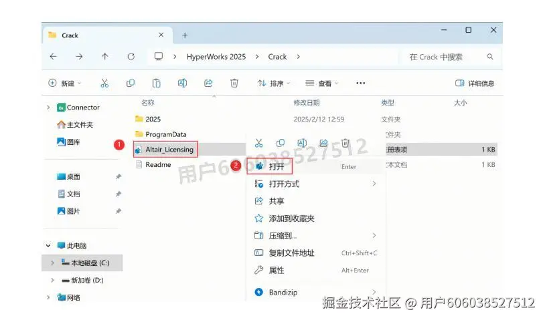Close the Crack tab
Screen dimensions: 545x320
point(161,35)
